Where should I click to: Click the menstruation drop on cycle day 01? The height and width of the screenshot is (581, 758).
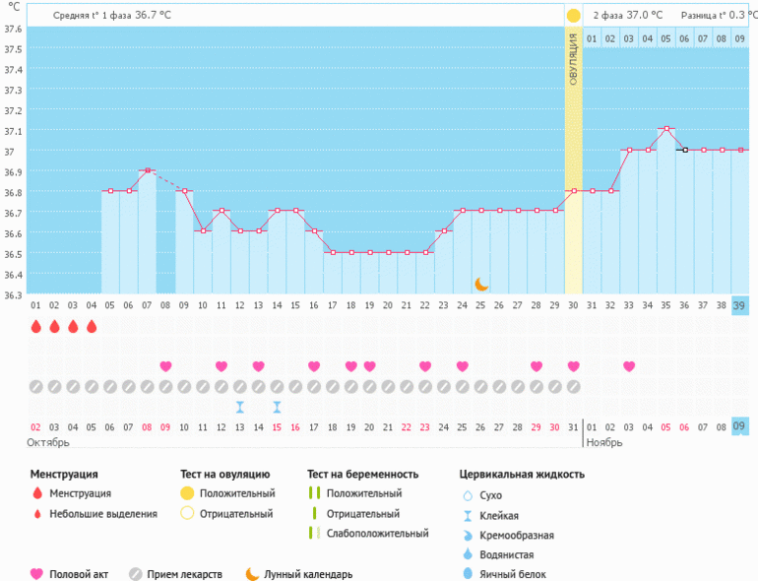click(35, 326)
